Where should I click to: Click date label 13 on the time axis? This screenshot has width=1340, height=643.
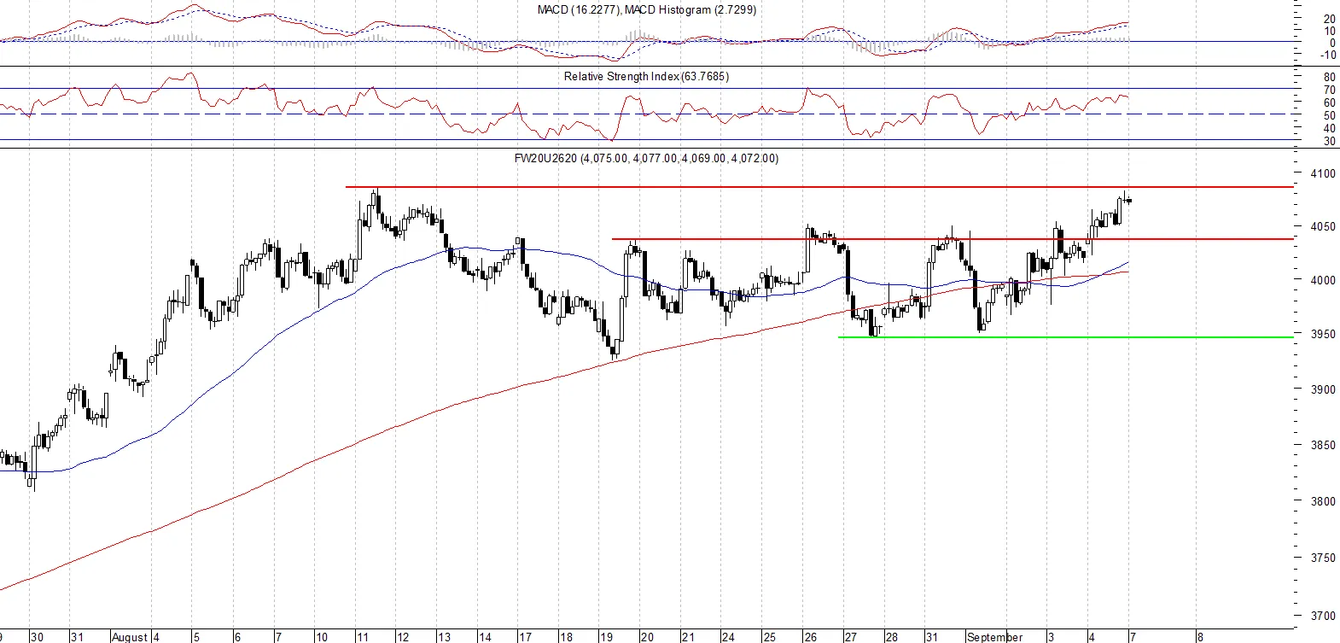click(444, 637)
